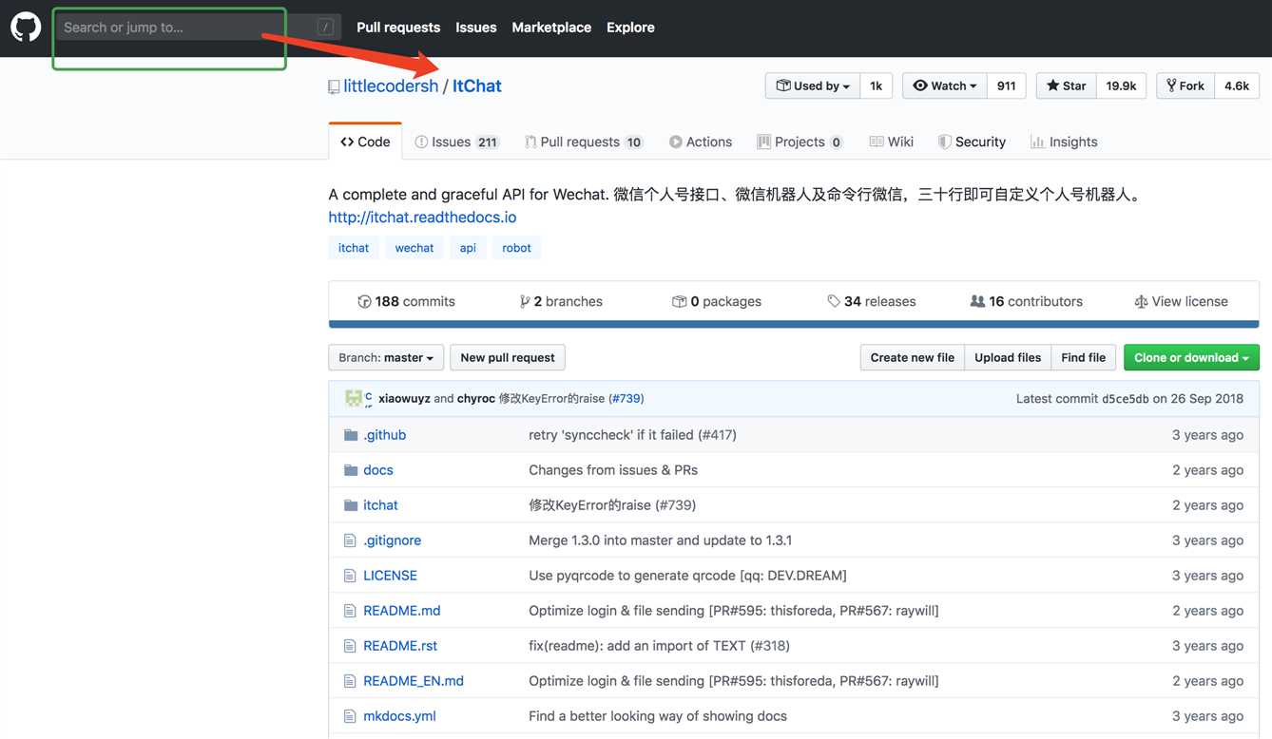Viewport: 1272px width, 739px height.
Task: Open the 4.6k forks count
Action: 1237,85
